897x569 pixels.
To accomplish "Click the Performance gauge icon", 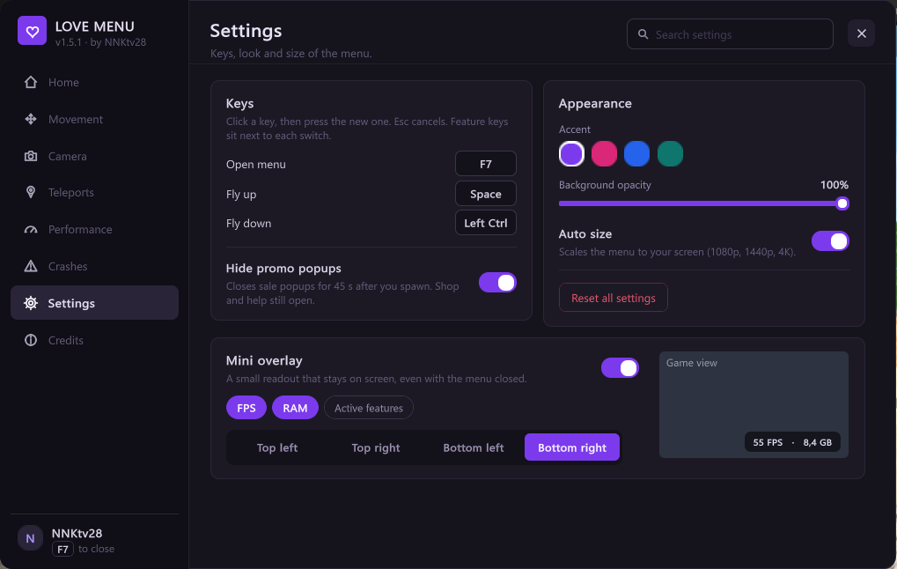I will pos(31,230).
